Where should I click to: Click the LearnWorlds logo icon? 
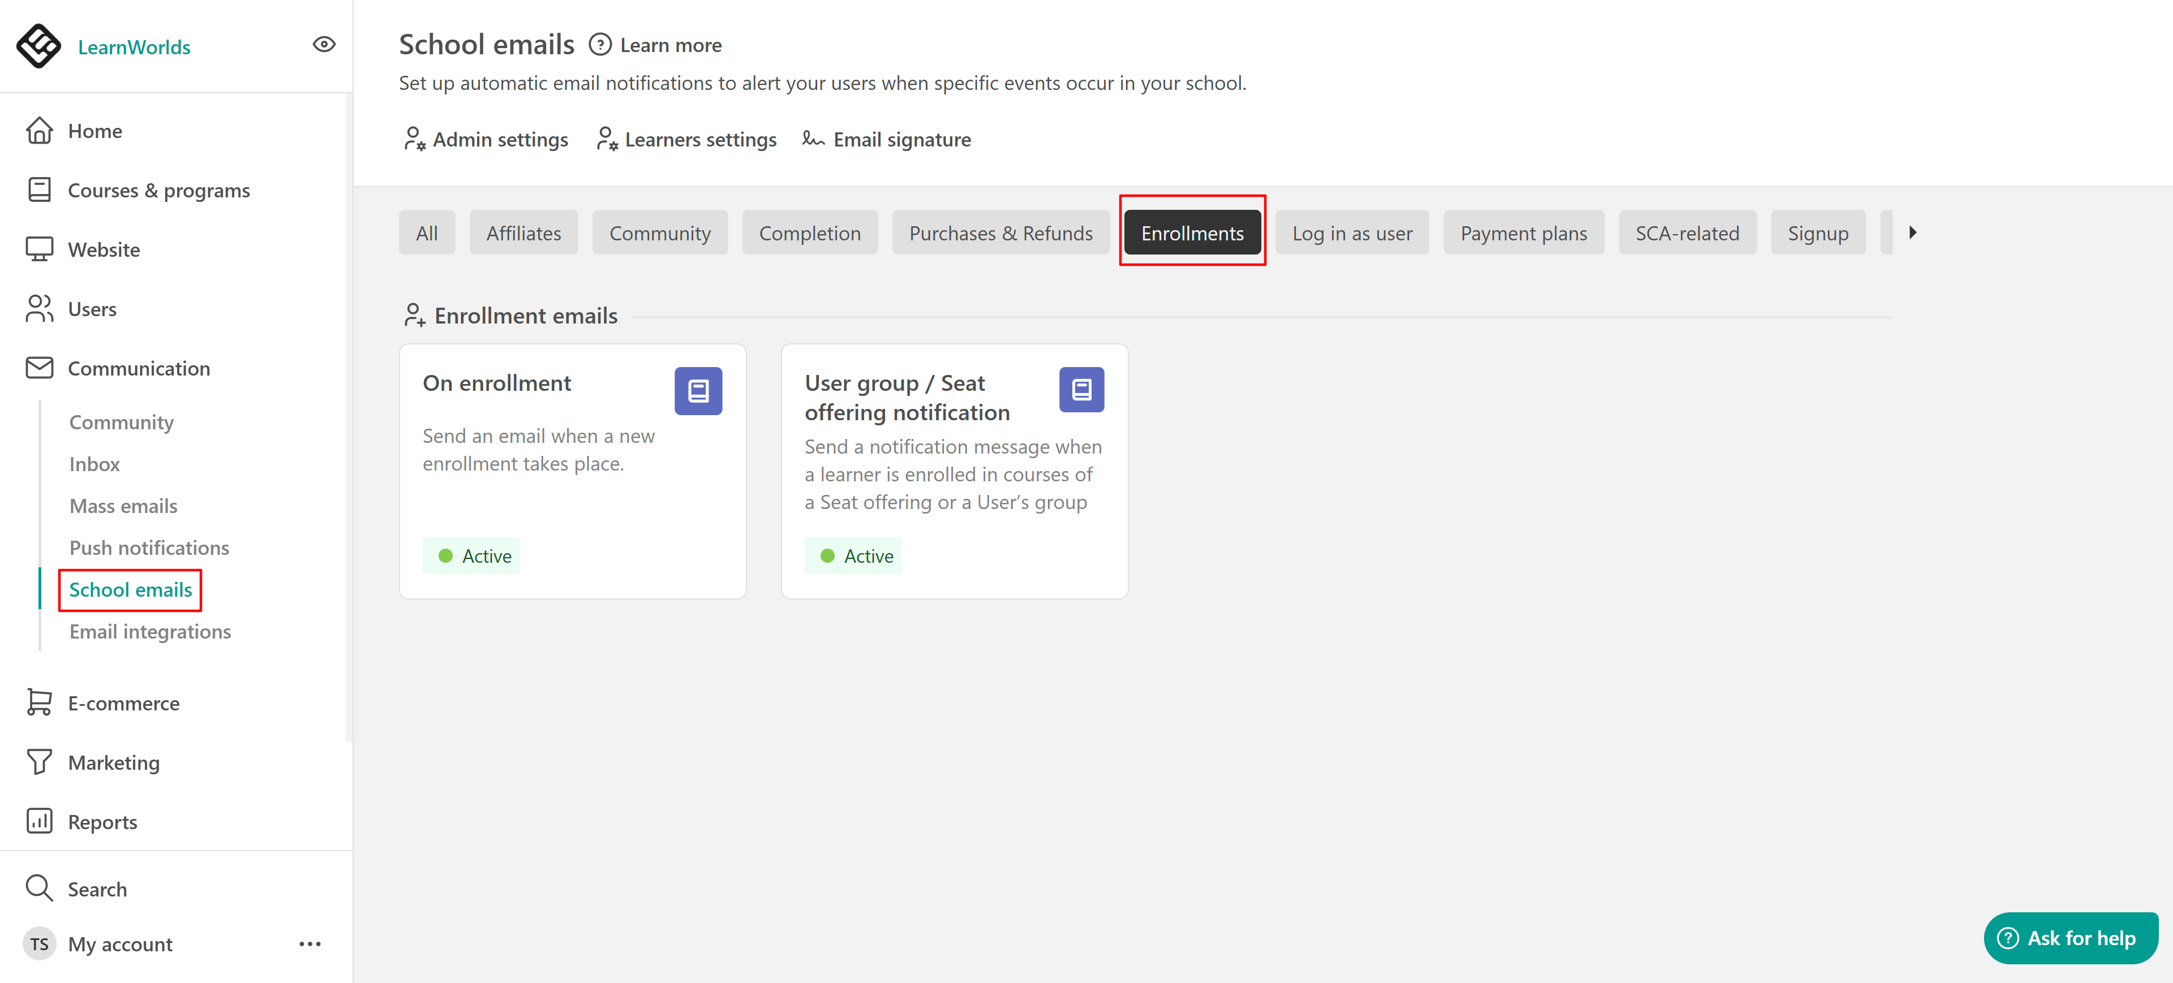(x=38, y=45)
